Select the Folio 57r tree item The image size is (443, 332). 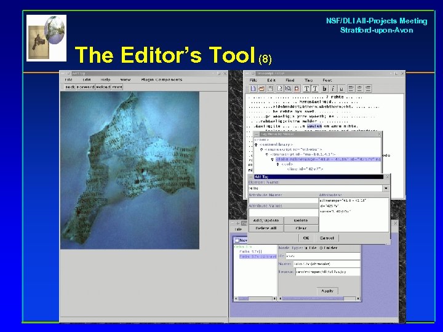(250, 251)
